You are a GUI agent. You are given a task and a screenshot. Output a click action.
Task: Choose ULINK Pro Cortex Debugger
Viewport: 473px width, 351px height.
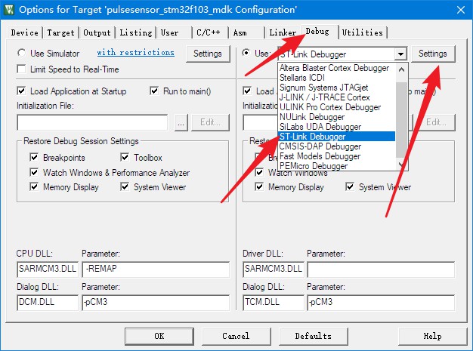(x=336, y=107)
